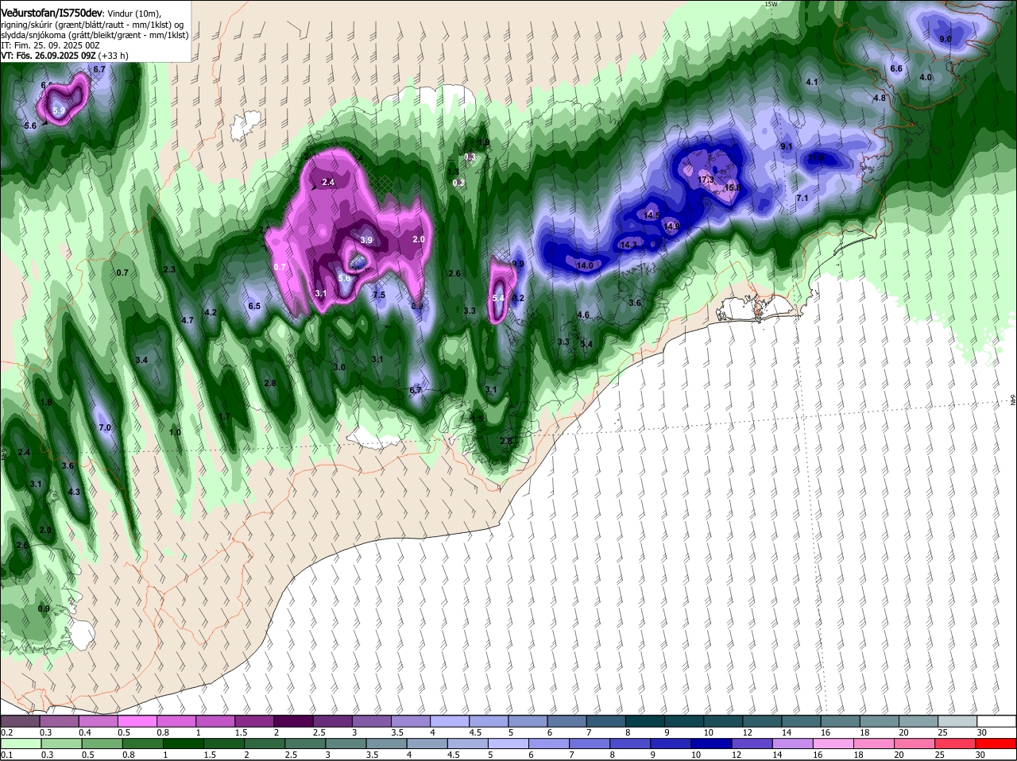Click the 14.0 value in the dark blue band

(x=585, y=265)
